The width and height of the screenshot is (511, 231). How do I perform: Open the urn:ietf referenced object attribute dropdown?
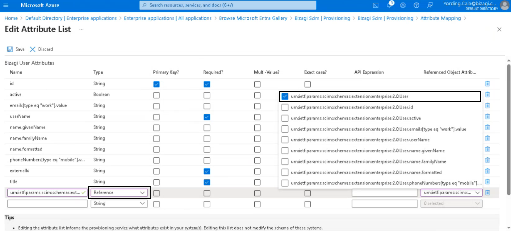(x=451, y=192)
